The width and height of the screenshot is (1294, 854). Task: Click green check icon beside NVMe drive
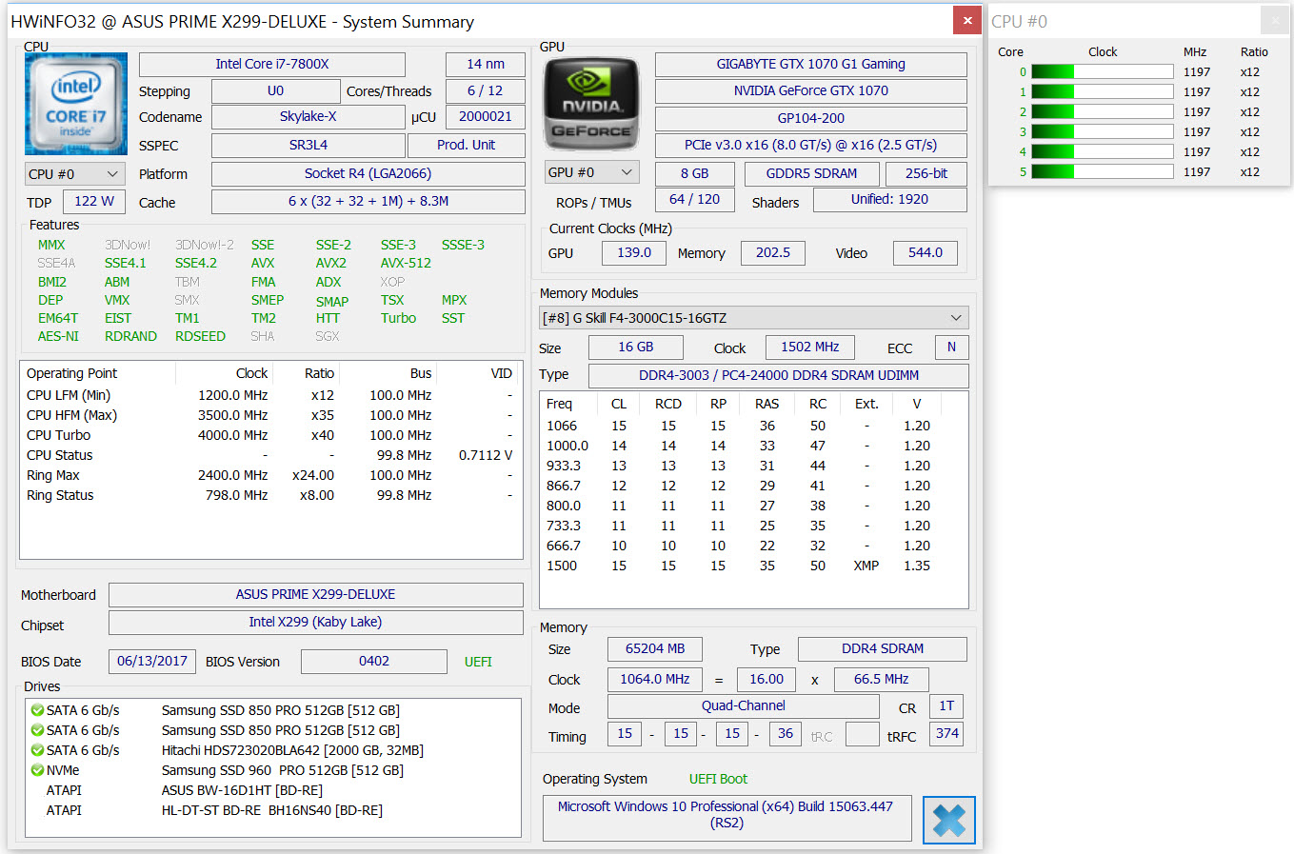(x=37, y=770)
